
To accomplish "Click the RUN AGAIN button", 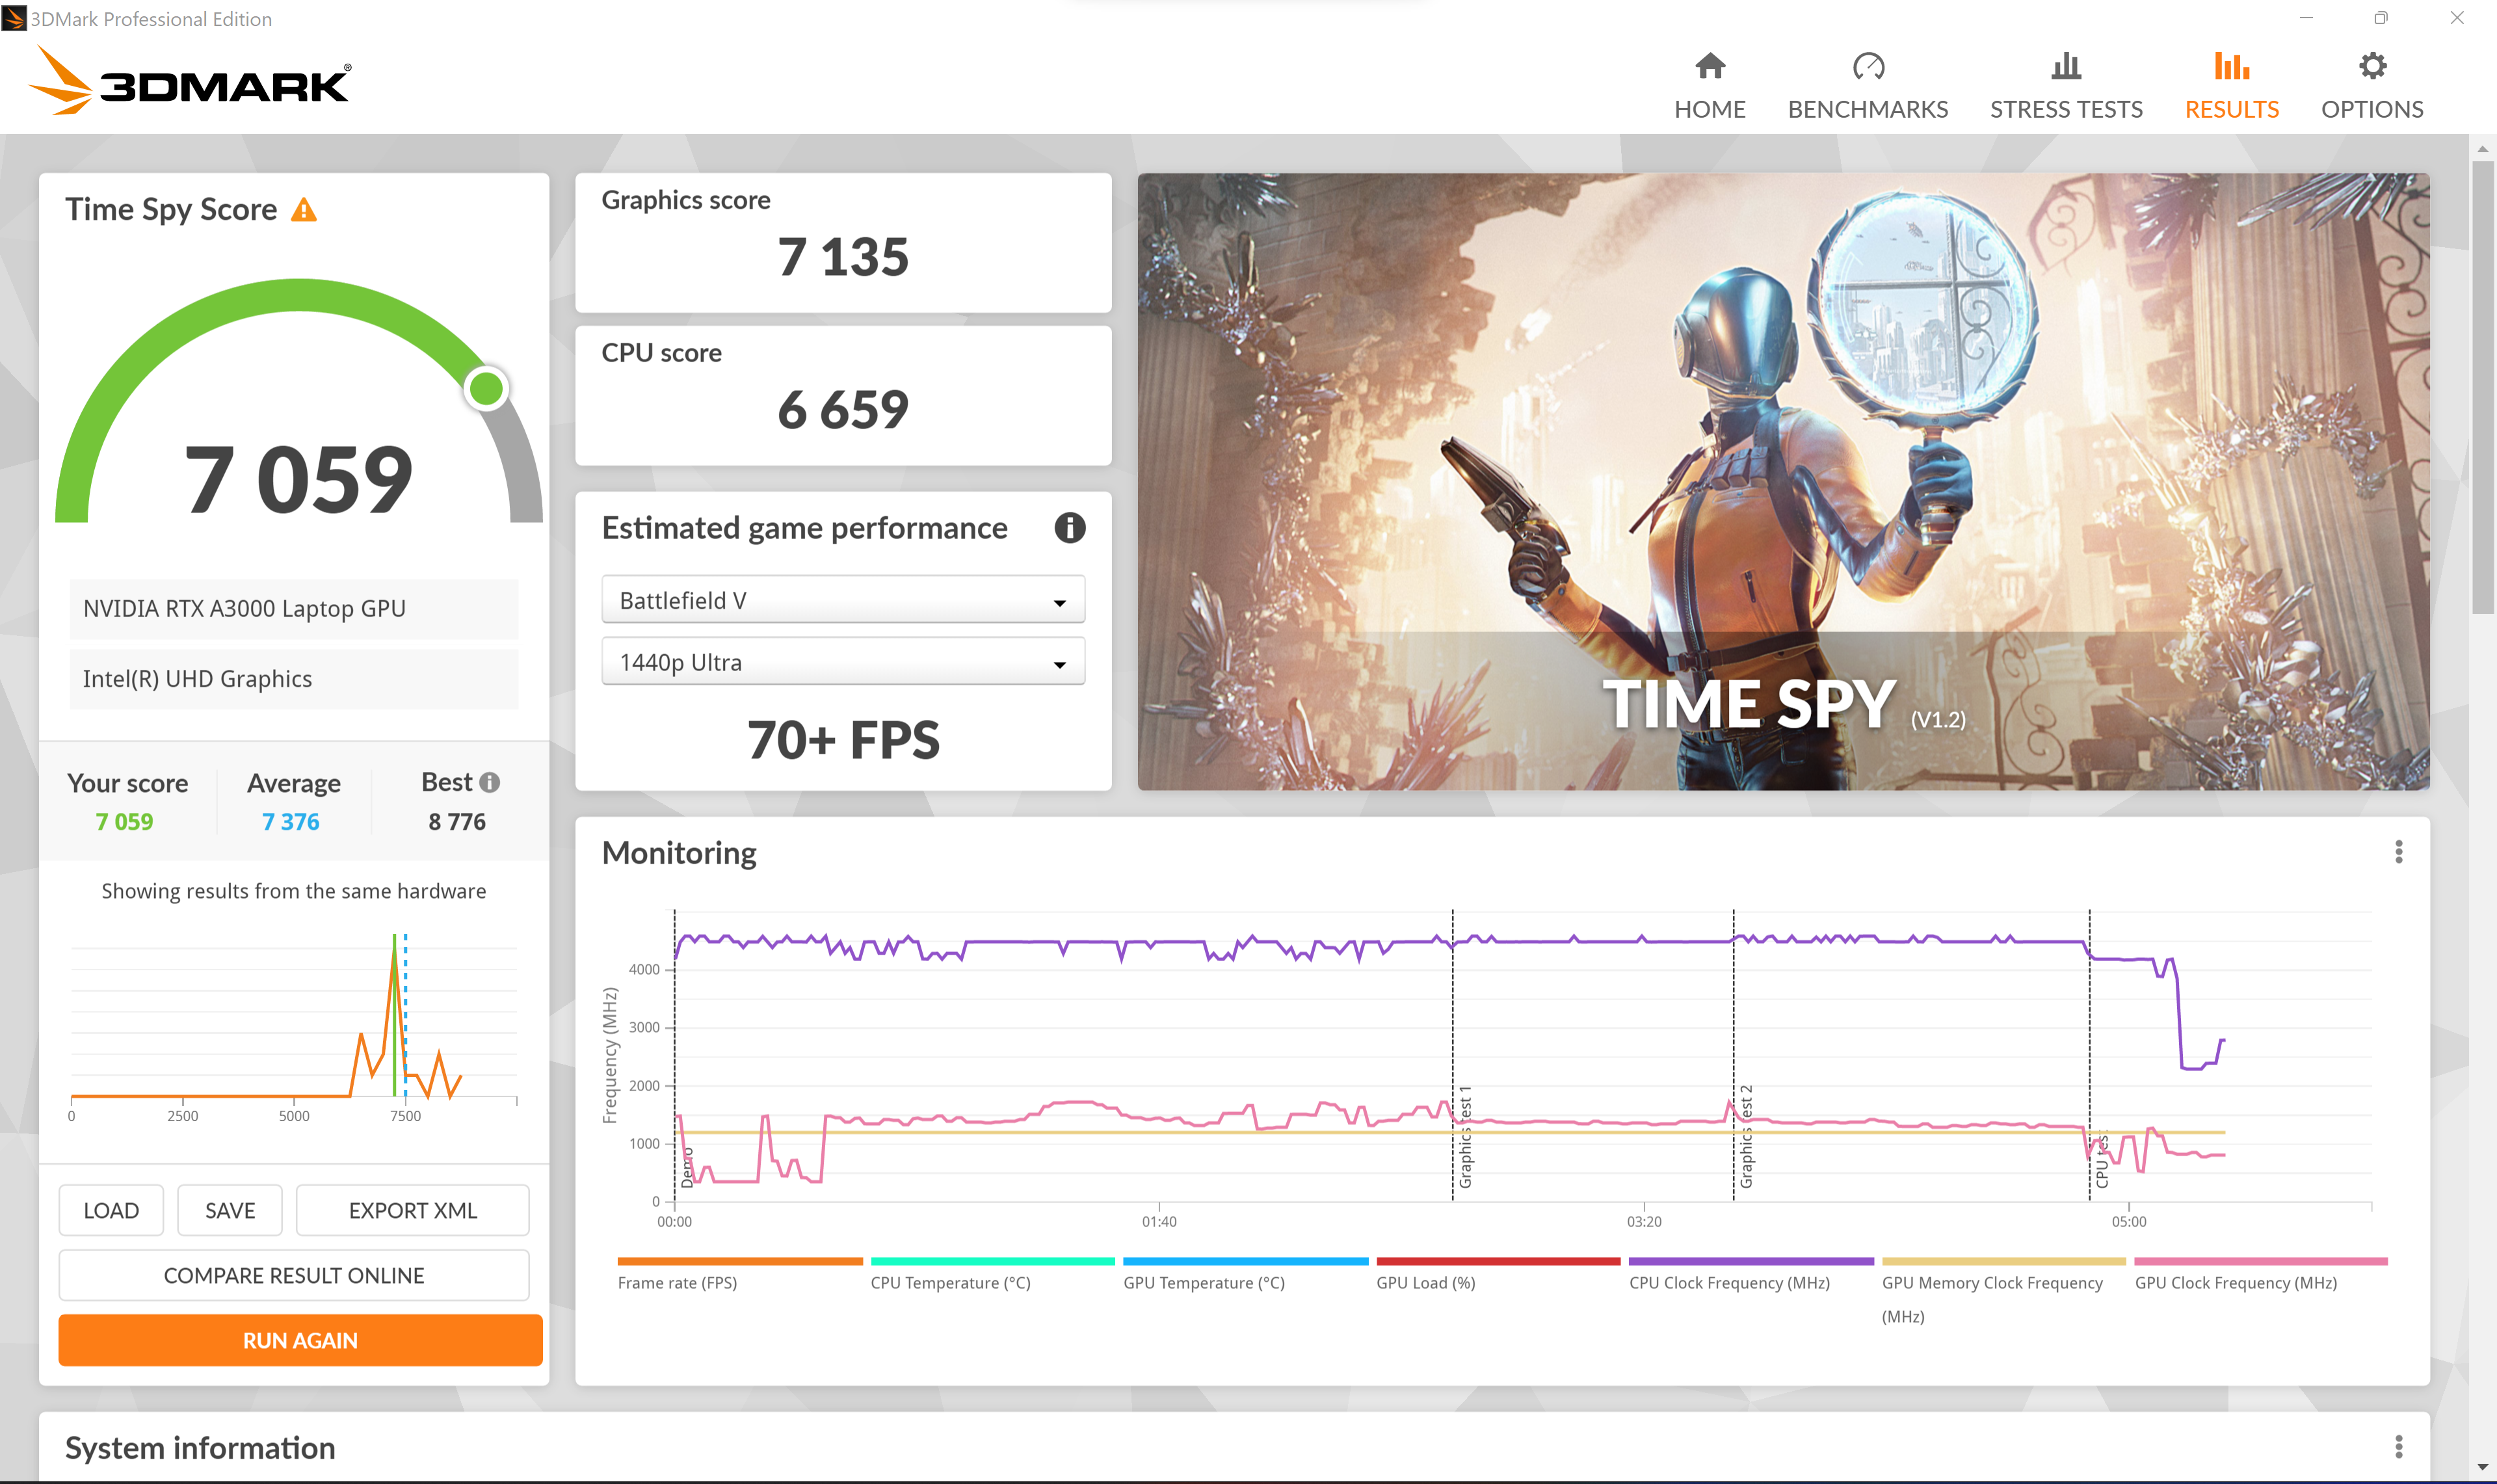I will tap(297, 1338).
